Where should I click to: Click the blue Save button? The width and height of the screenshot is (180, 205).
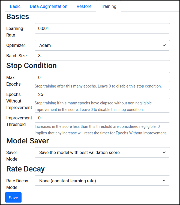point(13,197)
